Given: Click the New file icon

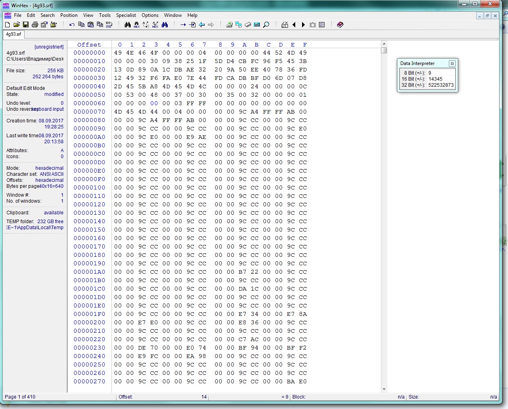Looking at the screenshot, I should [x=8, y=25].
